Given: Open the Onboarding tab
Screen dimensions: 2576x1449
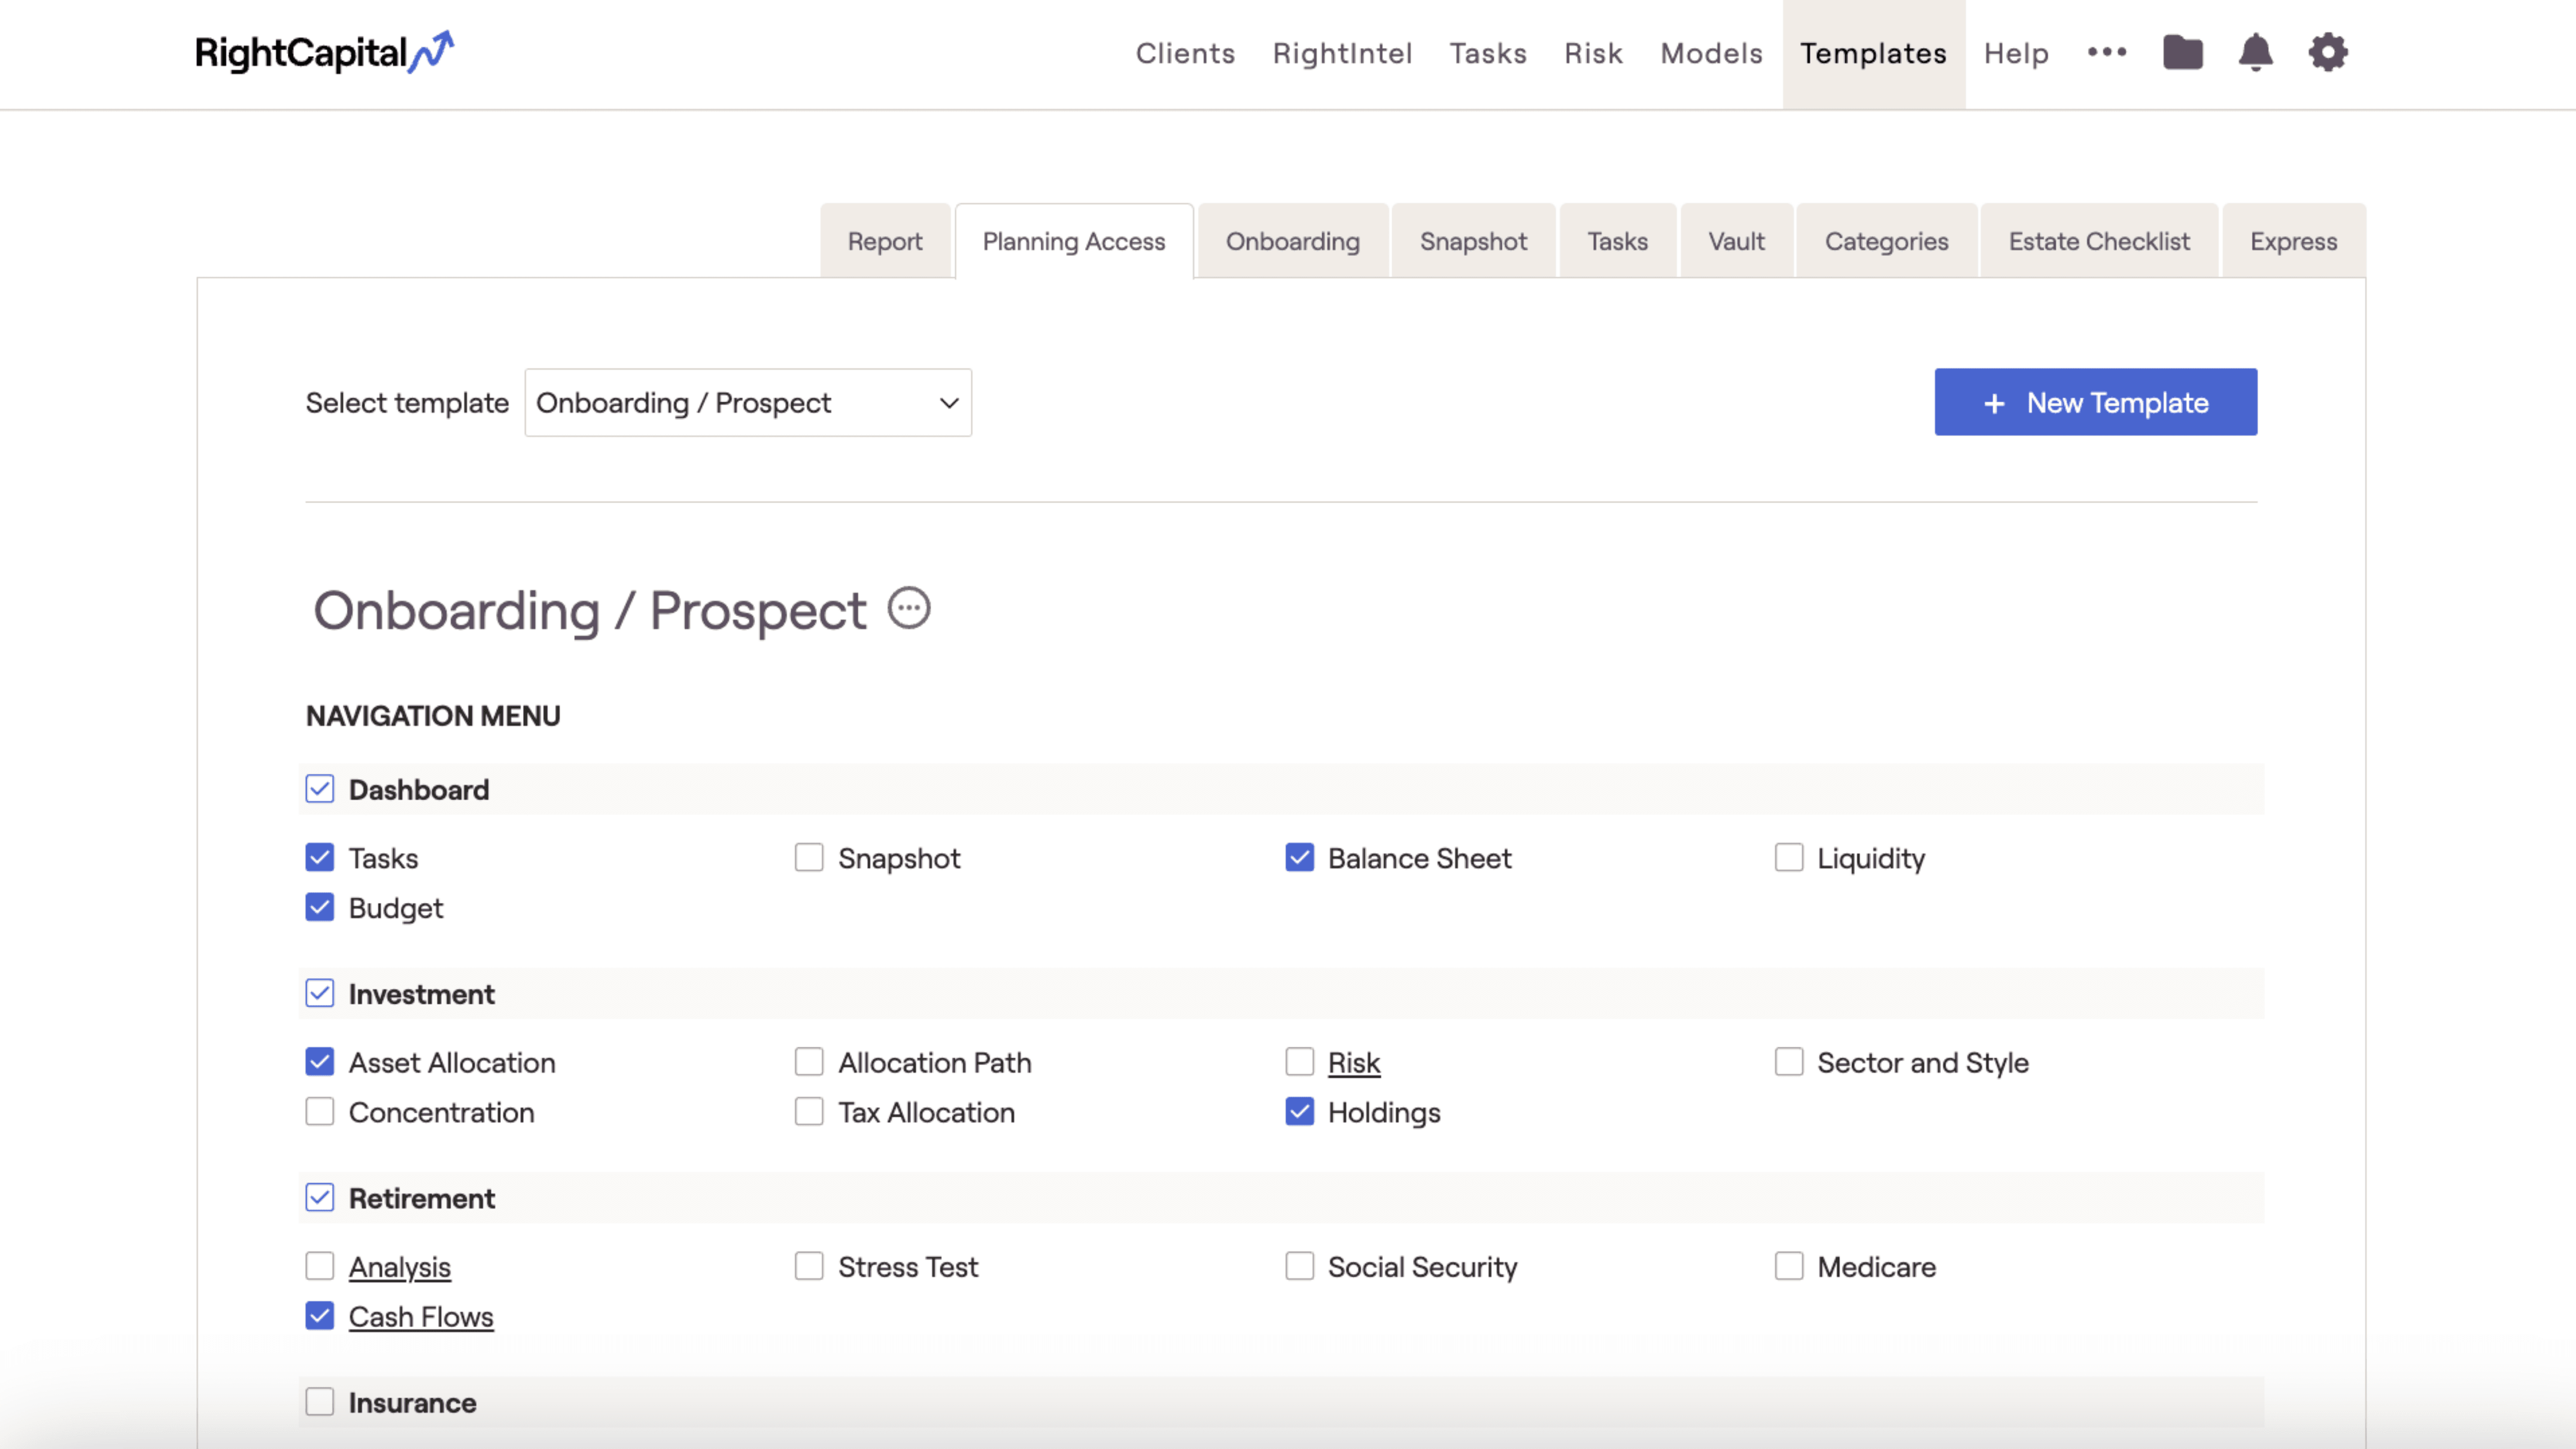Looking at the screenshot, I should coord(1292,240).
